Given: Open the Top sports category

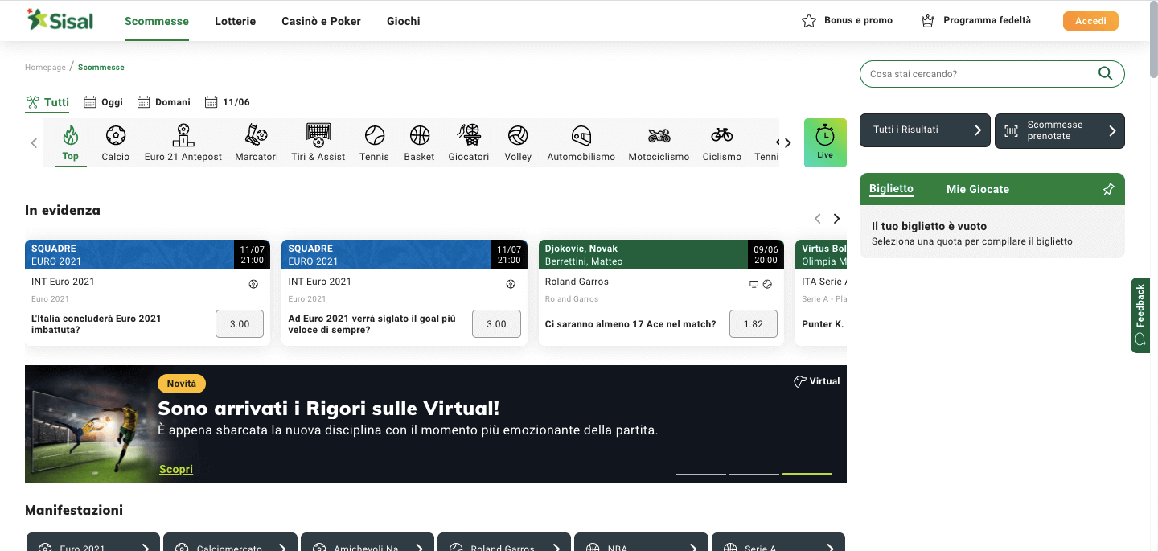Looking at the screenshot, I should pos(71,143).
